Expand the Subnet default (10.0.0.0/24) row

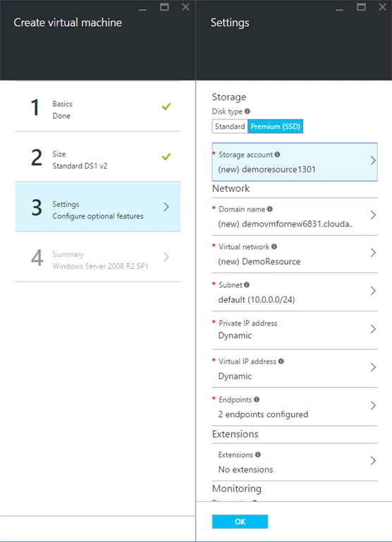click(295, 292)
